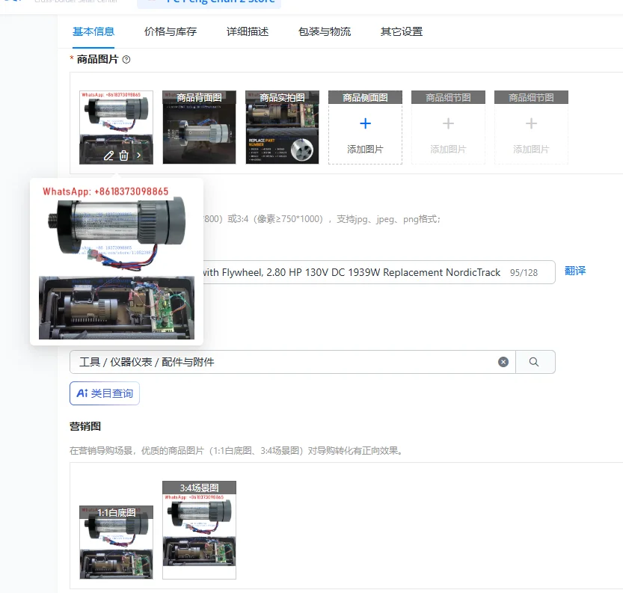623x593 pixels.
Task: Clear the category field with the X icon
Action: [503, 362]
